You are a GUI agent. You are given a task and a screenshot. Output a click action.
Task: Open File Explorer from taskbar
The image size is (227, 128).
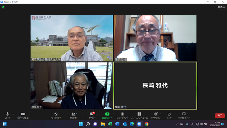coord(103,124)
